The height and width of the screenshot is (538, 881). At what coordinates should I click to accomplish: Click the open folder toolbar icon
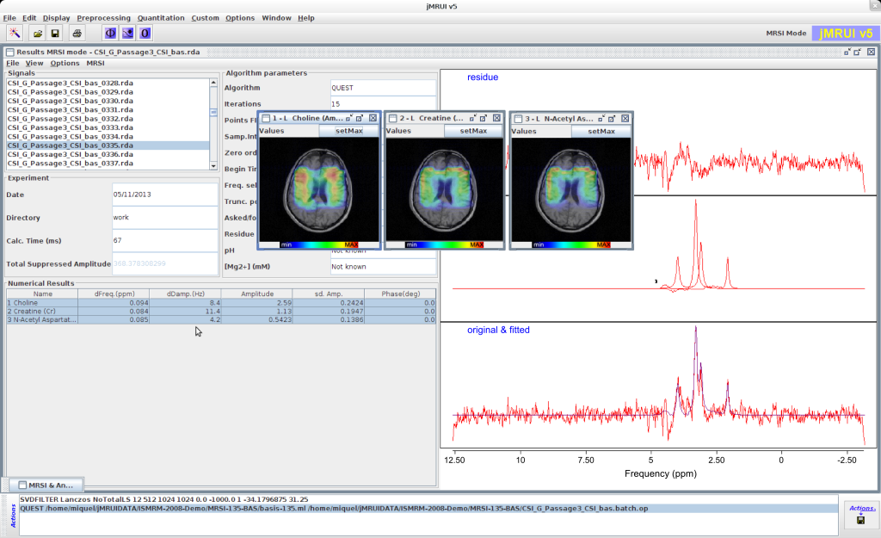(38, 33)
